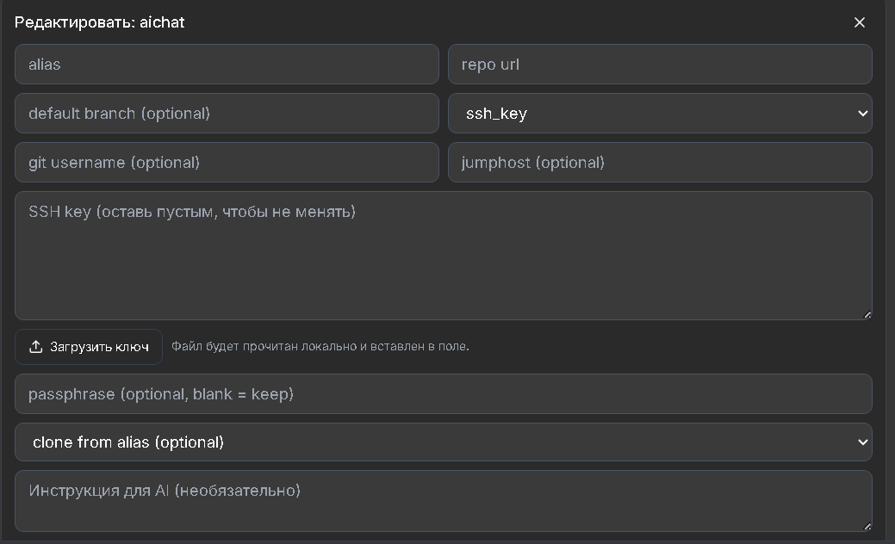Click the clone from alias chevron arrow
The height and width of the screenshot is (544, 895).
[x=862, y=442]
